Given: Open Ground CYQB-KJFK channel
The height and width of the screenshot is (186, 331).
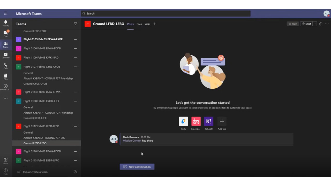Looking at the screenshot, I should pyautogui.click(x=35, y=118).
